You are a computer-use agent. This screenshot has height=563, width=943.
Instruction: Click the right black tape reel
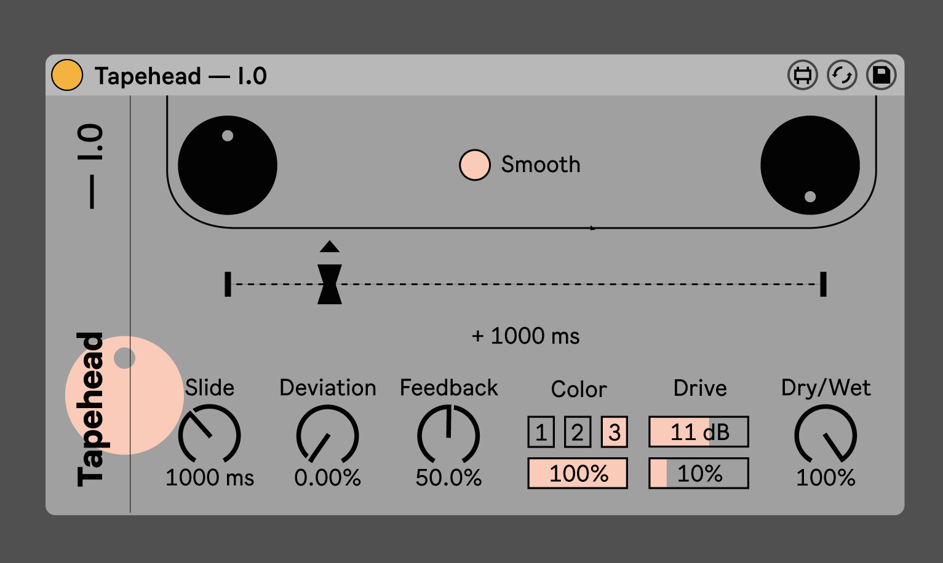810,165
